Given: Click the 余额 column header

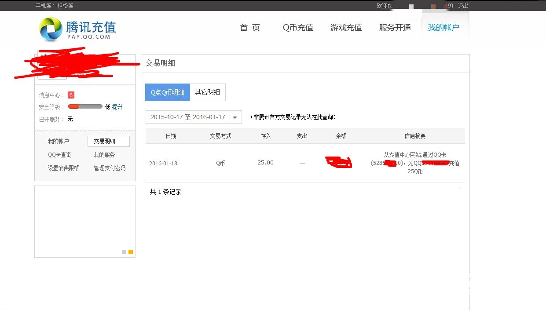Looking at the screenshot, I should point(341,136).
